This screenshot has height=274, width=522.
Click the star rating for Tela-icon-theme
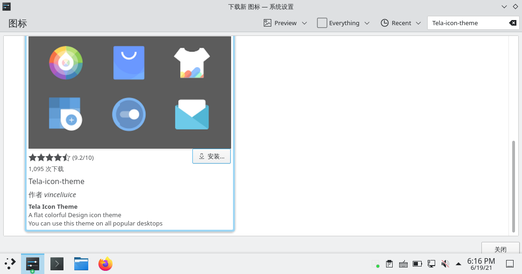(x=49, y=158)
